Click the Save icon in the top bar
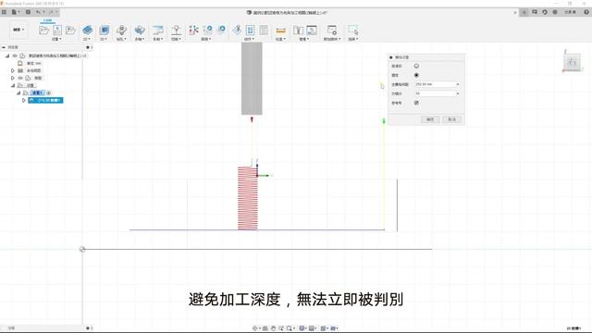The width and height of the screenshot is (592, 333). coord(28,12)
